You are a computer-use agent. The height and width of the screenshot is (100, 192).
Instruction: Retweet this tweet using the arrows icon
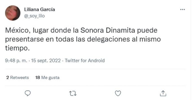tap(72, 93)
